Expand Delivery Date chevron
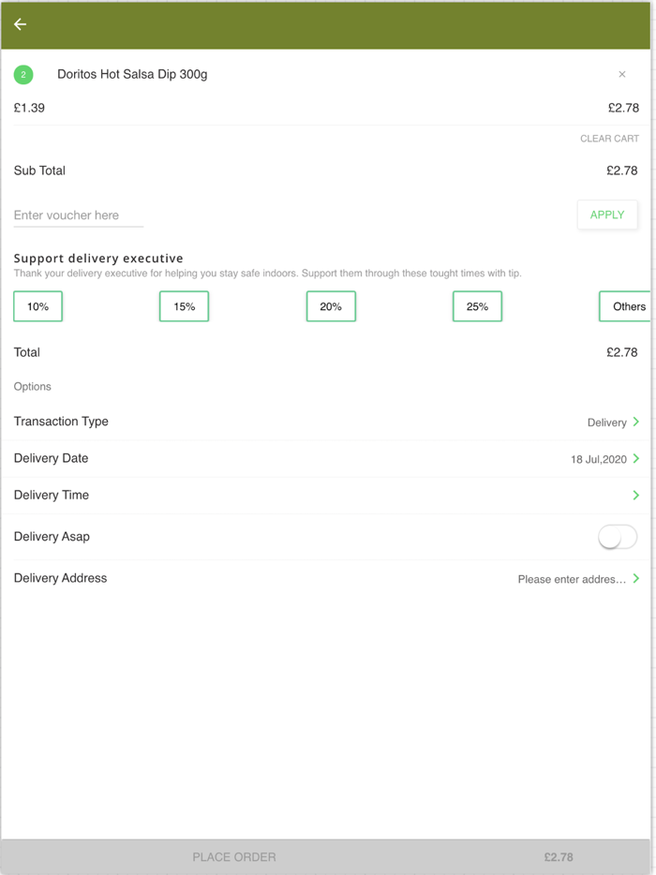The width and height of the screenshot is (656, 875). click(636, 459)
